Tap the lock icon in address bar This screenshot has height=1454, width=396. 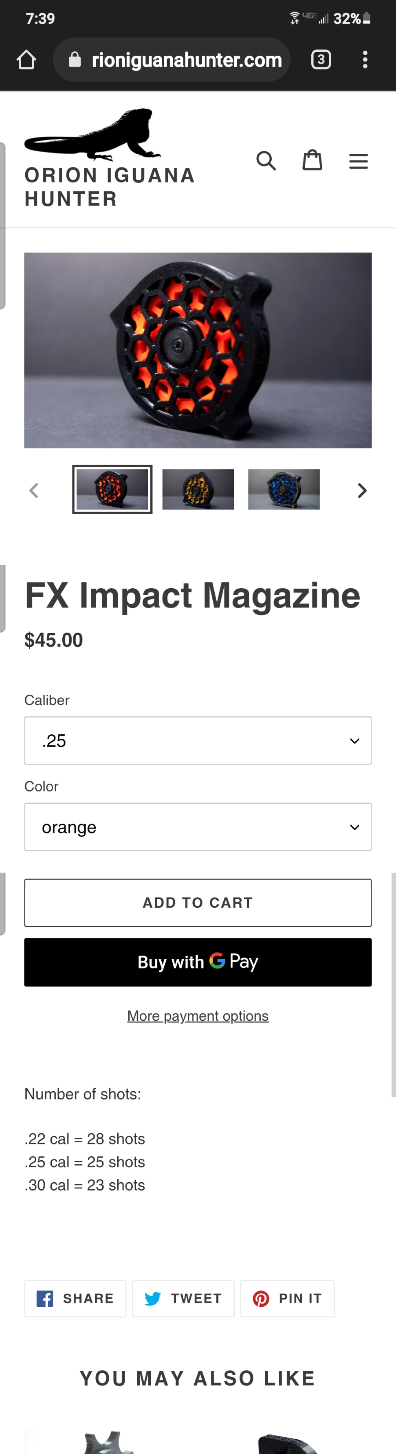click(75, 60)
